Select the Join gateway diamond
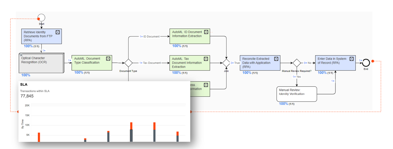Viewport: 393px width, 149px height. (x=226, y=63)
